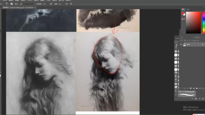Toggle lock image pixels brush icon
This screenshot has height=115, width=205.
(x=187, y=41)
